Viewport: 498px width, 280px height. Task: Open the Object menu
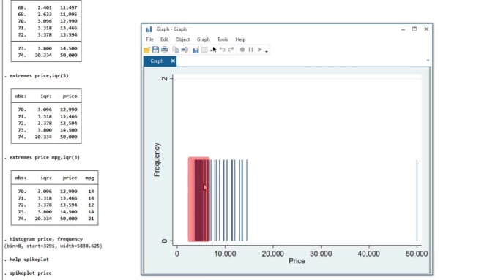coord(182,39)
